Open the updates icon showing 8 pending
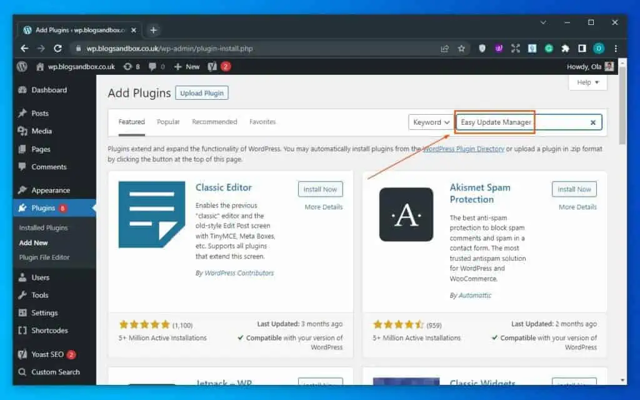The width and height of the screenshot is (640, 400). 129,67
